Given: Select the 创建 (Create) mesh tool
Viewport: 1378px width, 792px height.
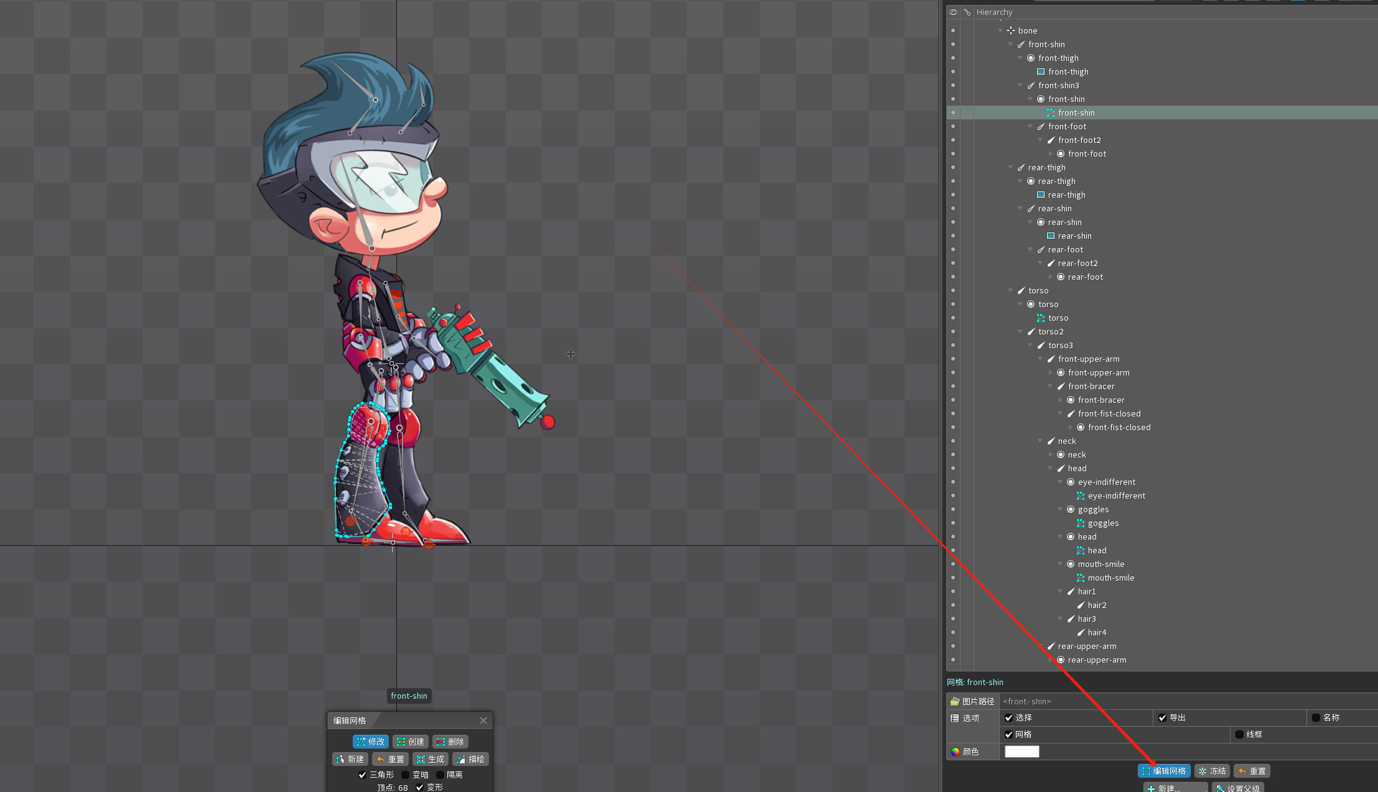Looking at the screenshot, I should tap(410, 742).
